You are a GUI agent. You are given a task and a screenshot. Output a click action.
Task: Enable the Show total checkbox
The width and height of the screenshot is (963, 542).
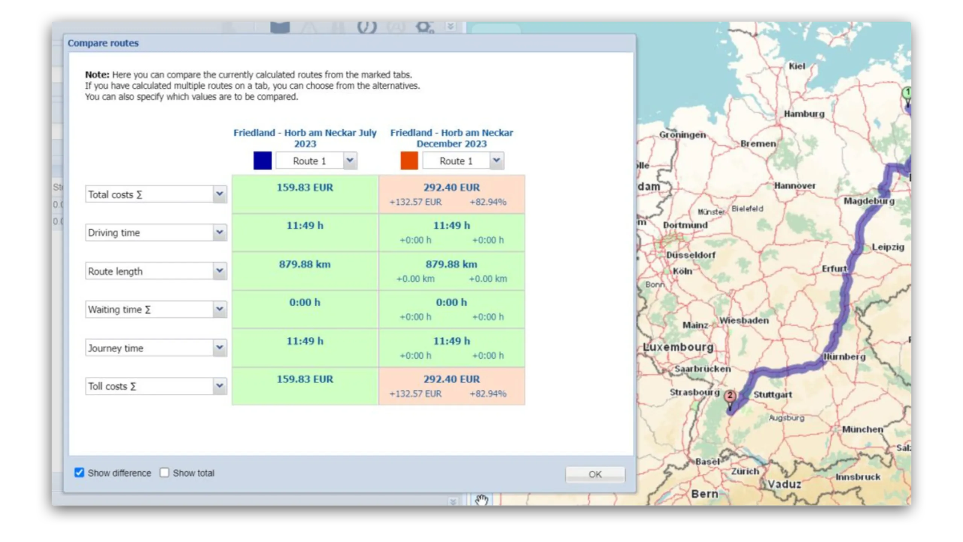click(x=164, y=473)
